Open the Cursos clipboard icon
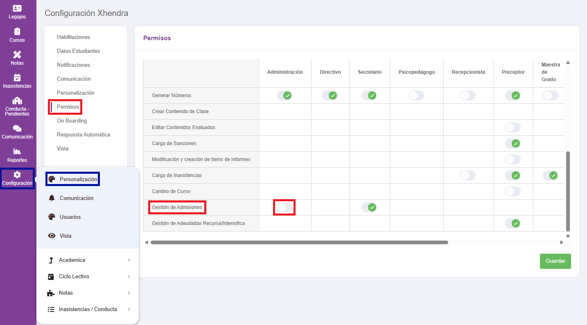This screenshot has height=325, width=587. (17, 32)
